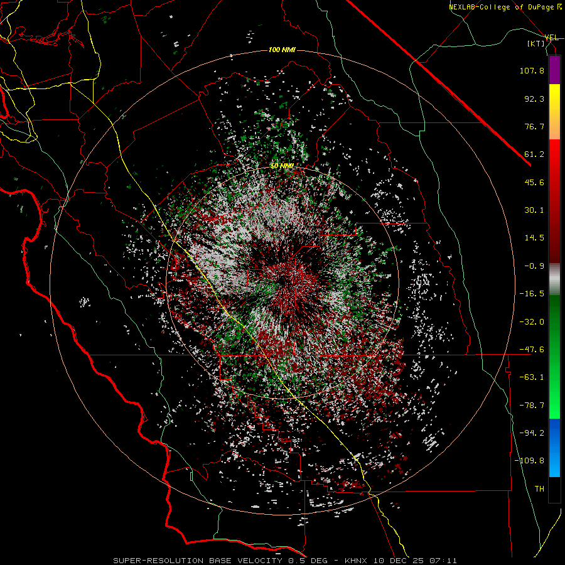Select the 30.1 scale value
Image resolution: width=565 pixels, height=565 pixels.
[x=534, y=210]
